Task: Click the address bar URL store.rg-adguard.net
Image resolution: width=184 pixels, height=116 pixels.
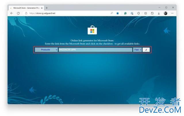Action: 42,13
